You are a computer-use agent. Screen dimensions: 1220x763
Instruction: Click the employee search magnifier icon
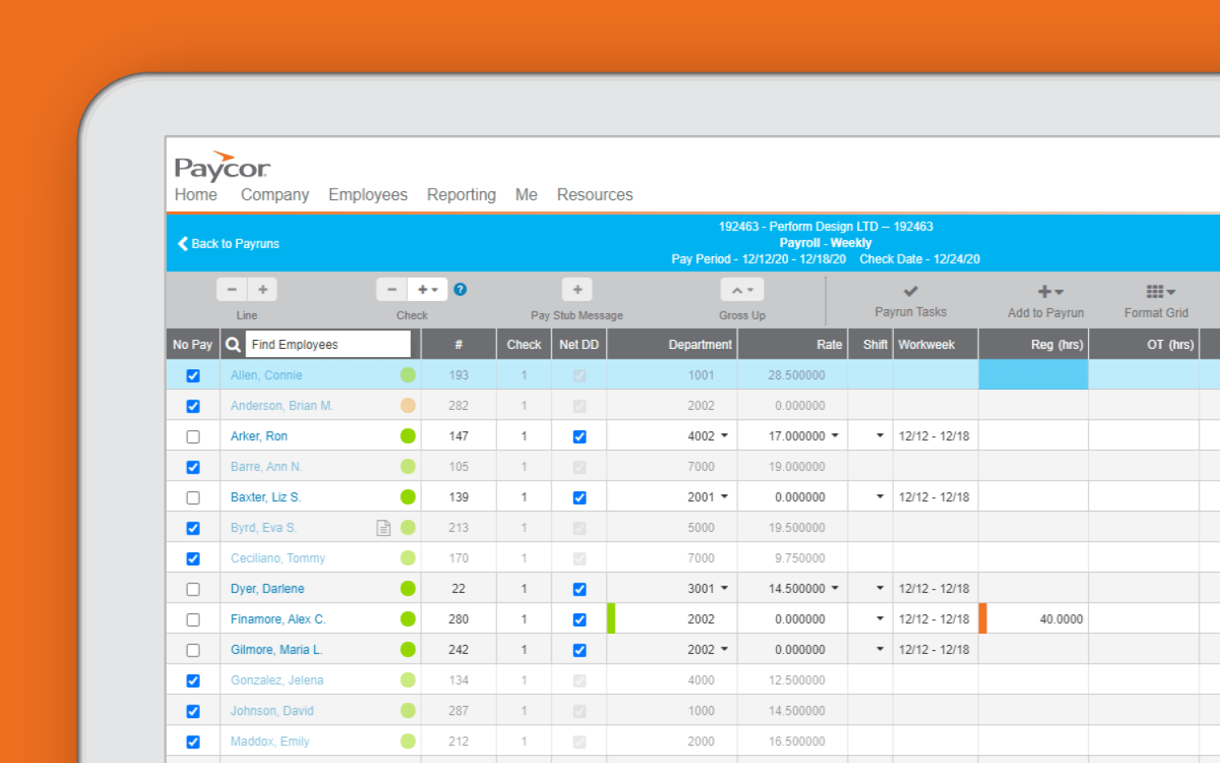point(233,345)
